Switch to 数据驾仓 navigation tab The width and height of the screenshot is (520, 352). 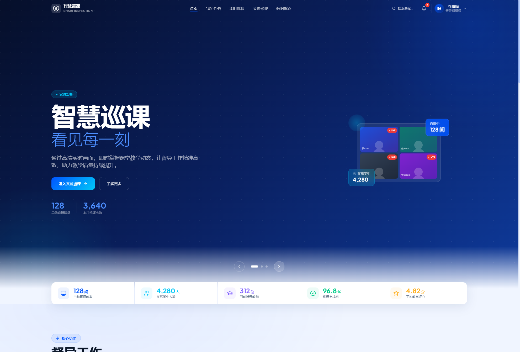[x=284, y=9]
